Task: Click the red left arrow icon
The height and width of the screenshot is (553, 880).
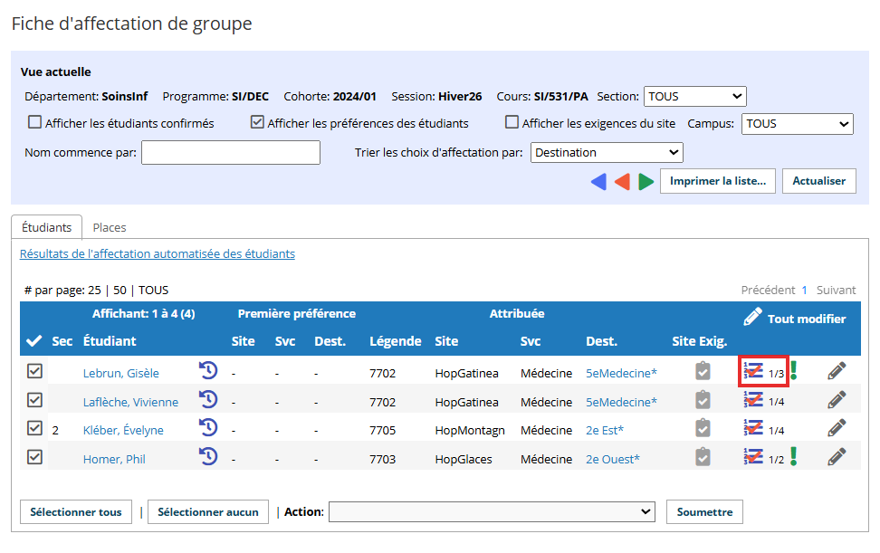Action: pos(622,182)
